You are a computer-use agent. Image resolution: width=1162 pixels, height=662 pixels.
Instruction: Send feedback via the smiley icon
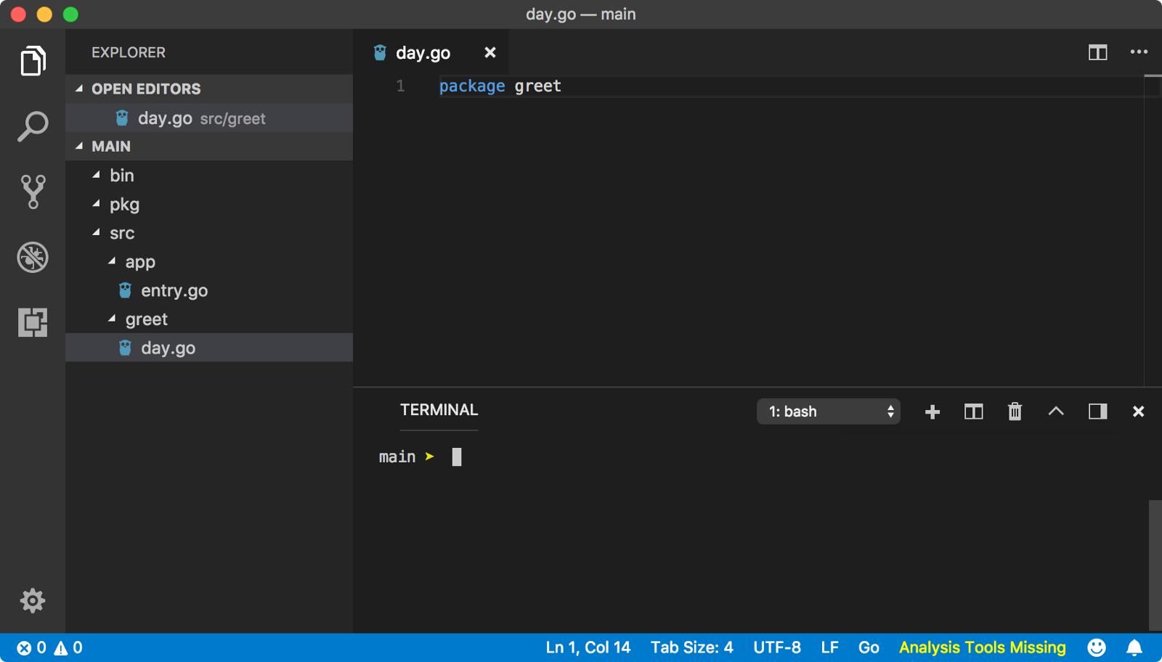[1097, 647]
